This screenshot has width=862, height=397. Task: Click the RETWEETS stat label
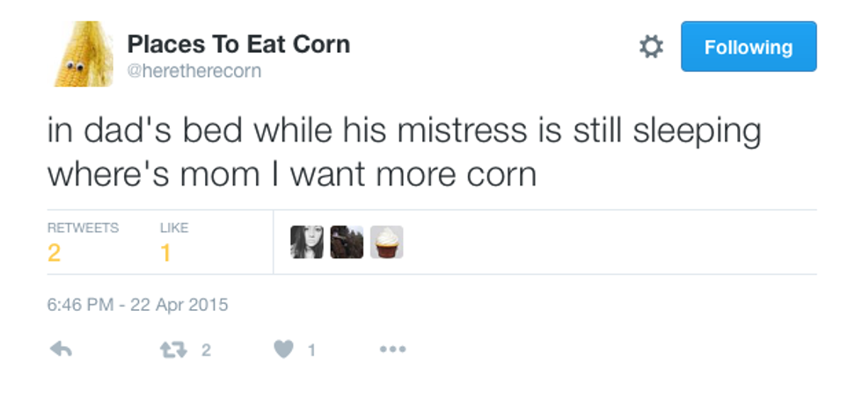tap(81, 227)
